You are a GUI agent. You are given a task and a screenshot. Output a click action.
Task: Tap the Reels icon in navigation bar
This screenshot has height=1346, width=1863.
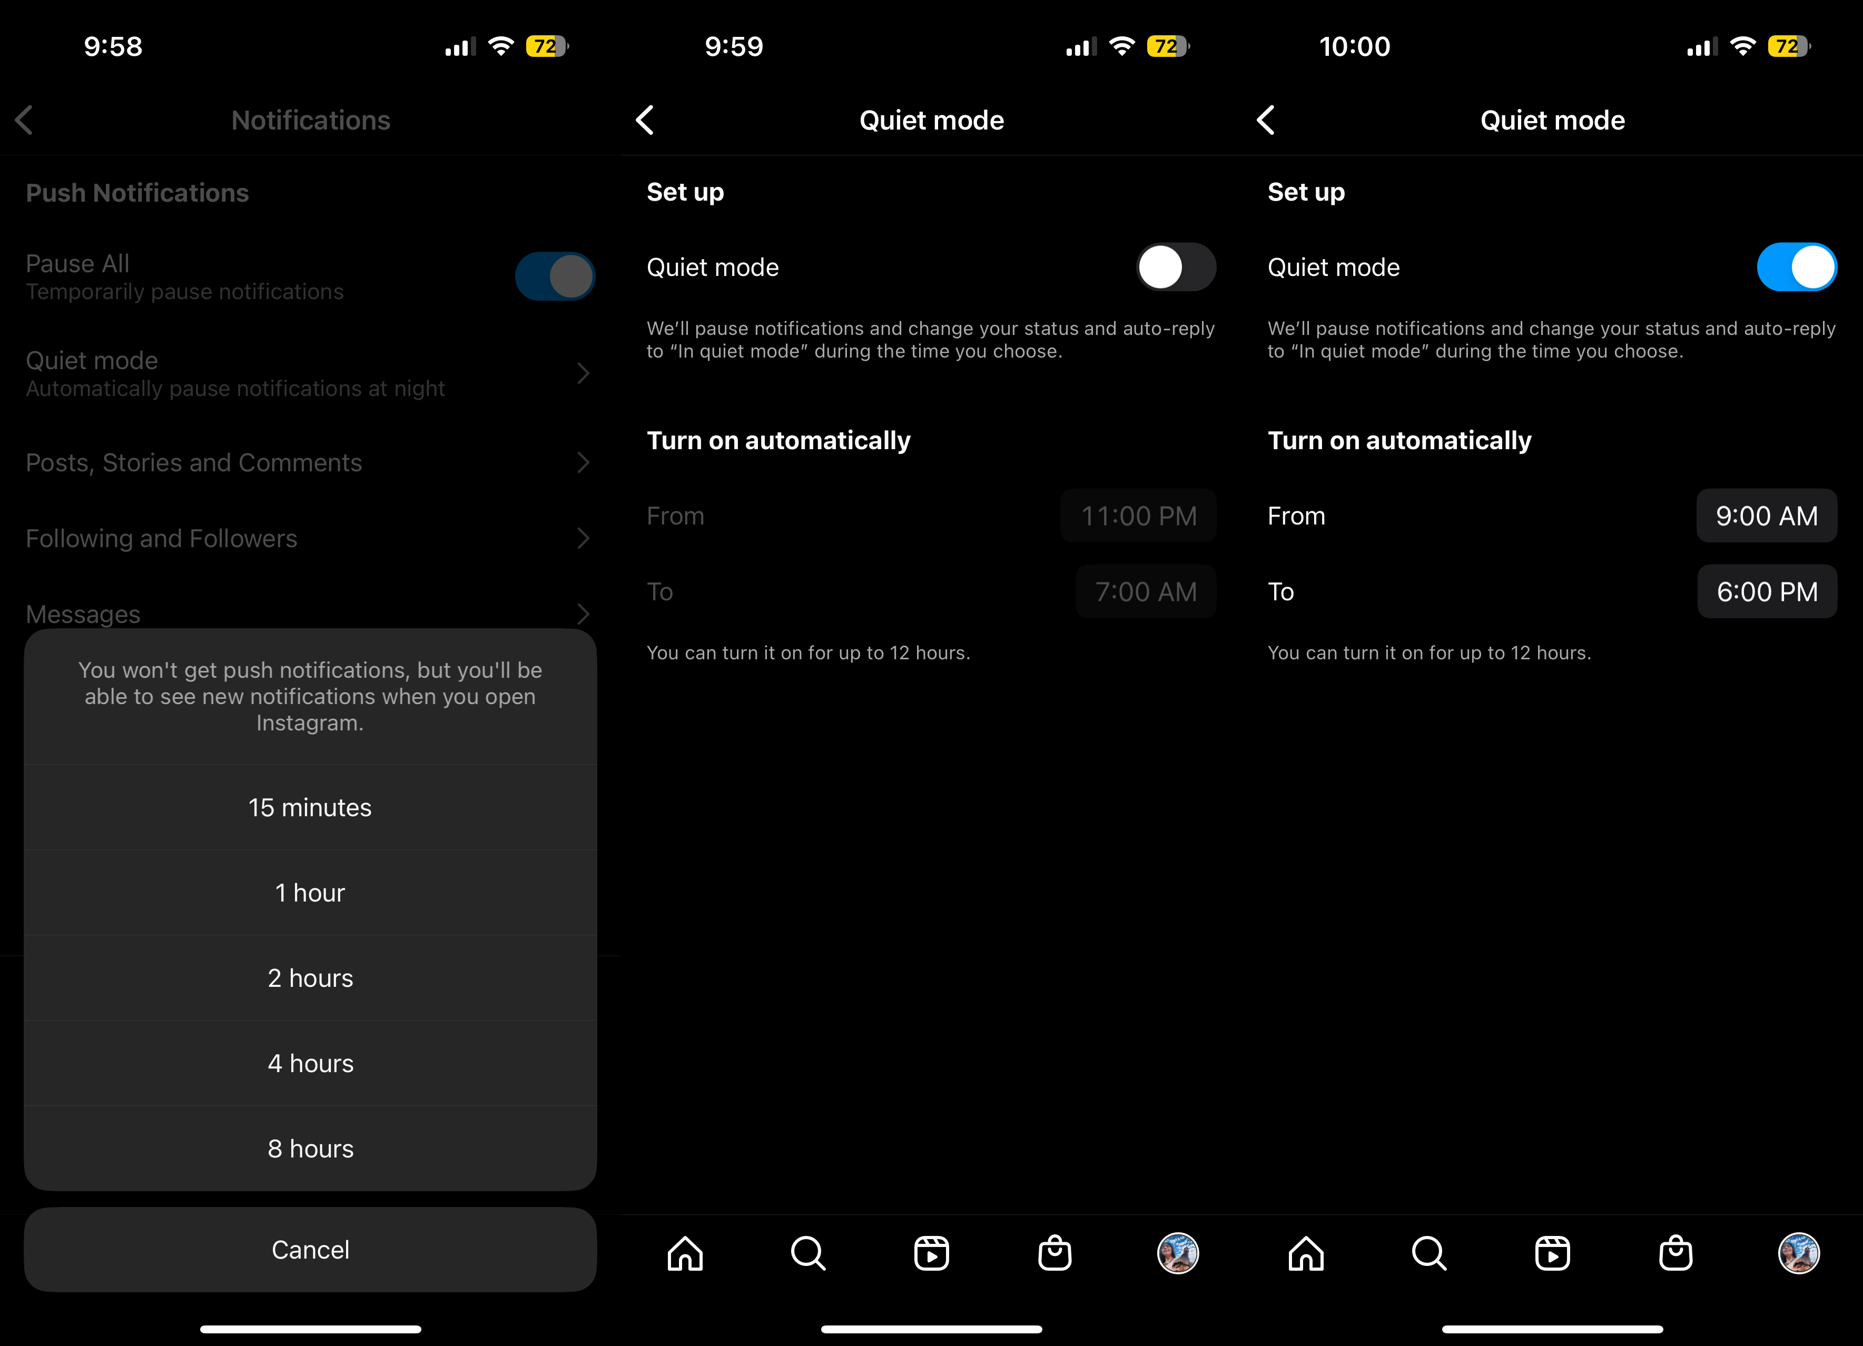[x=930, y=1253]
